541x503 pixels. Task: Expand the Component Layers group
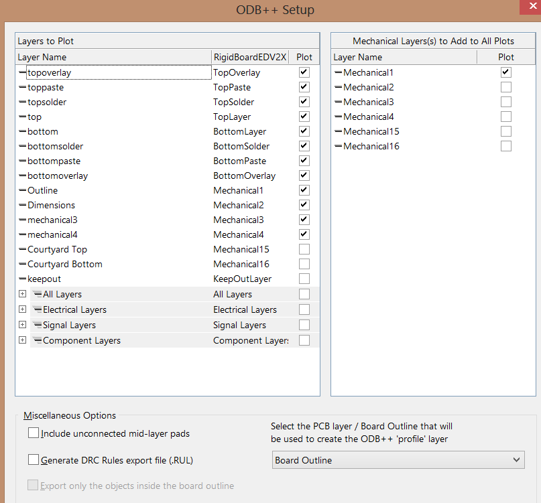pos(22,340)
